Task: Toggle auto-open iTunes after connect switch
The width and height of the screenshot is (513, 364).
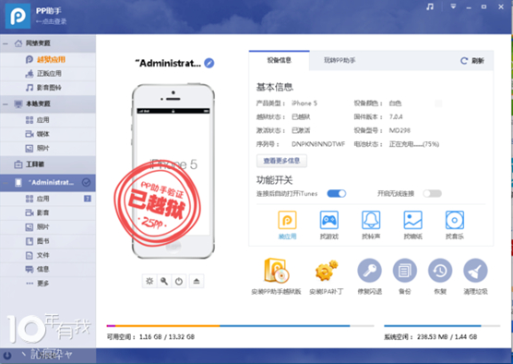Action: [x=337, y=193]
